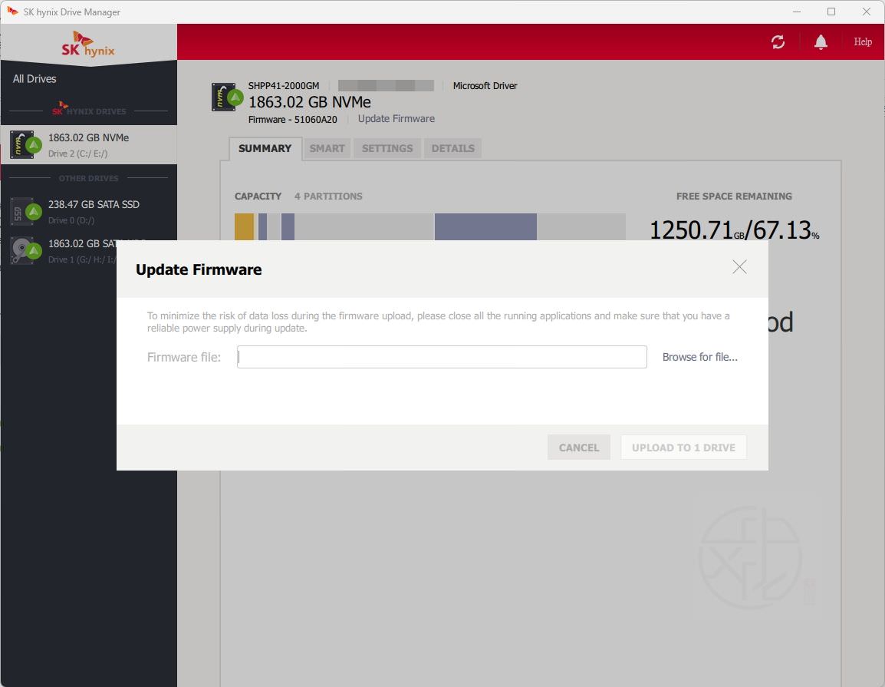Screen dimensions: 885x687
Task: Go to the DETAILS tab
Action: point(452,148)
